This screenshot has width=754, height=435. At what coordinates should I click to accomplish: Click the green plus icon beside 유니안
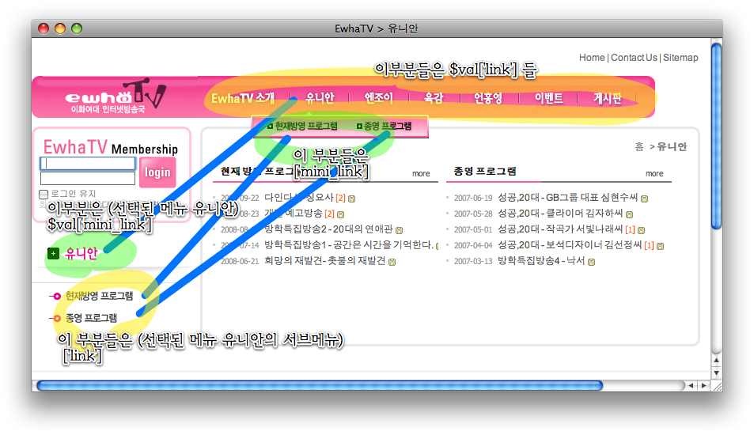point(53,253)
